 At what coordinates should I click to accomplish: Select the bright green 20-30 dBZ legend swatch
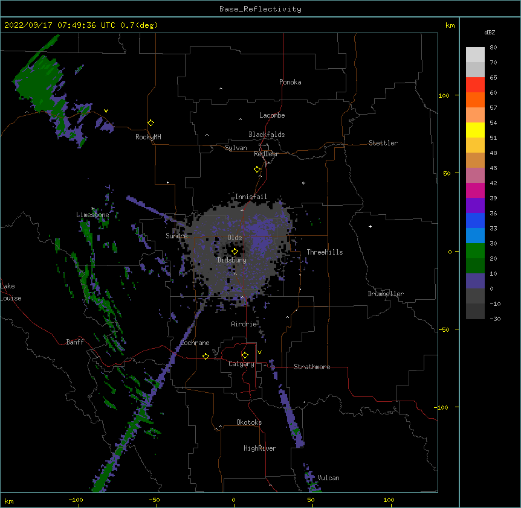(x=475, y=251)
